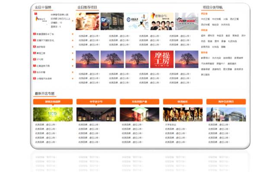277x172 pixels.
Task: Open the 摩提工房 entry in top-ten list
Action: point(41,53)
